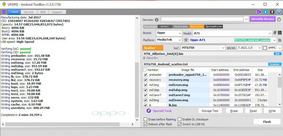
Task: Uncheck the md1arm7 partition checkbox
Action: coord(145,95)
